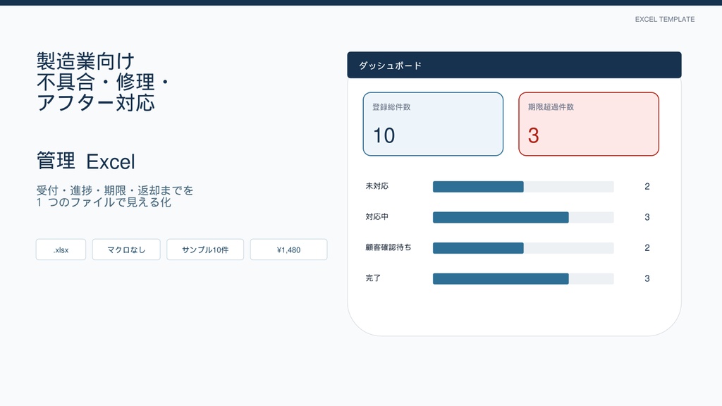
Task: Click the 受付・進捗・期限・返却までを subtitle
Action: click(115, 190)
